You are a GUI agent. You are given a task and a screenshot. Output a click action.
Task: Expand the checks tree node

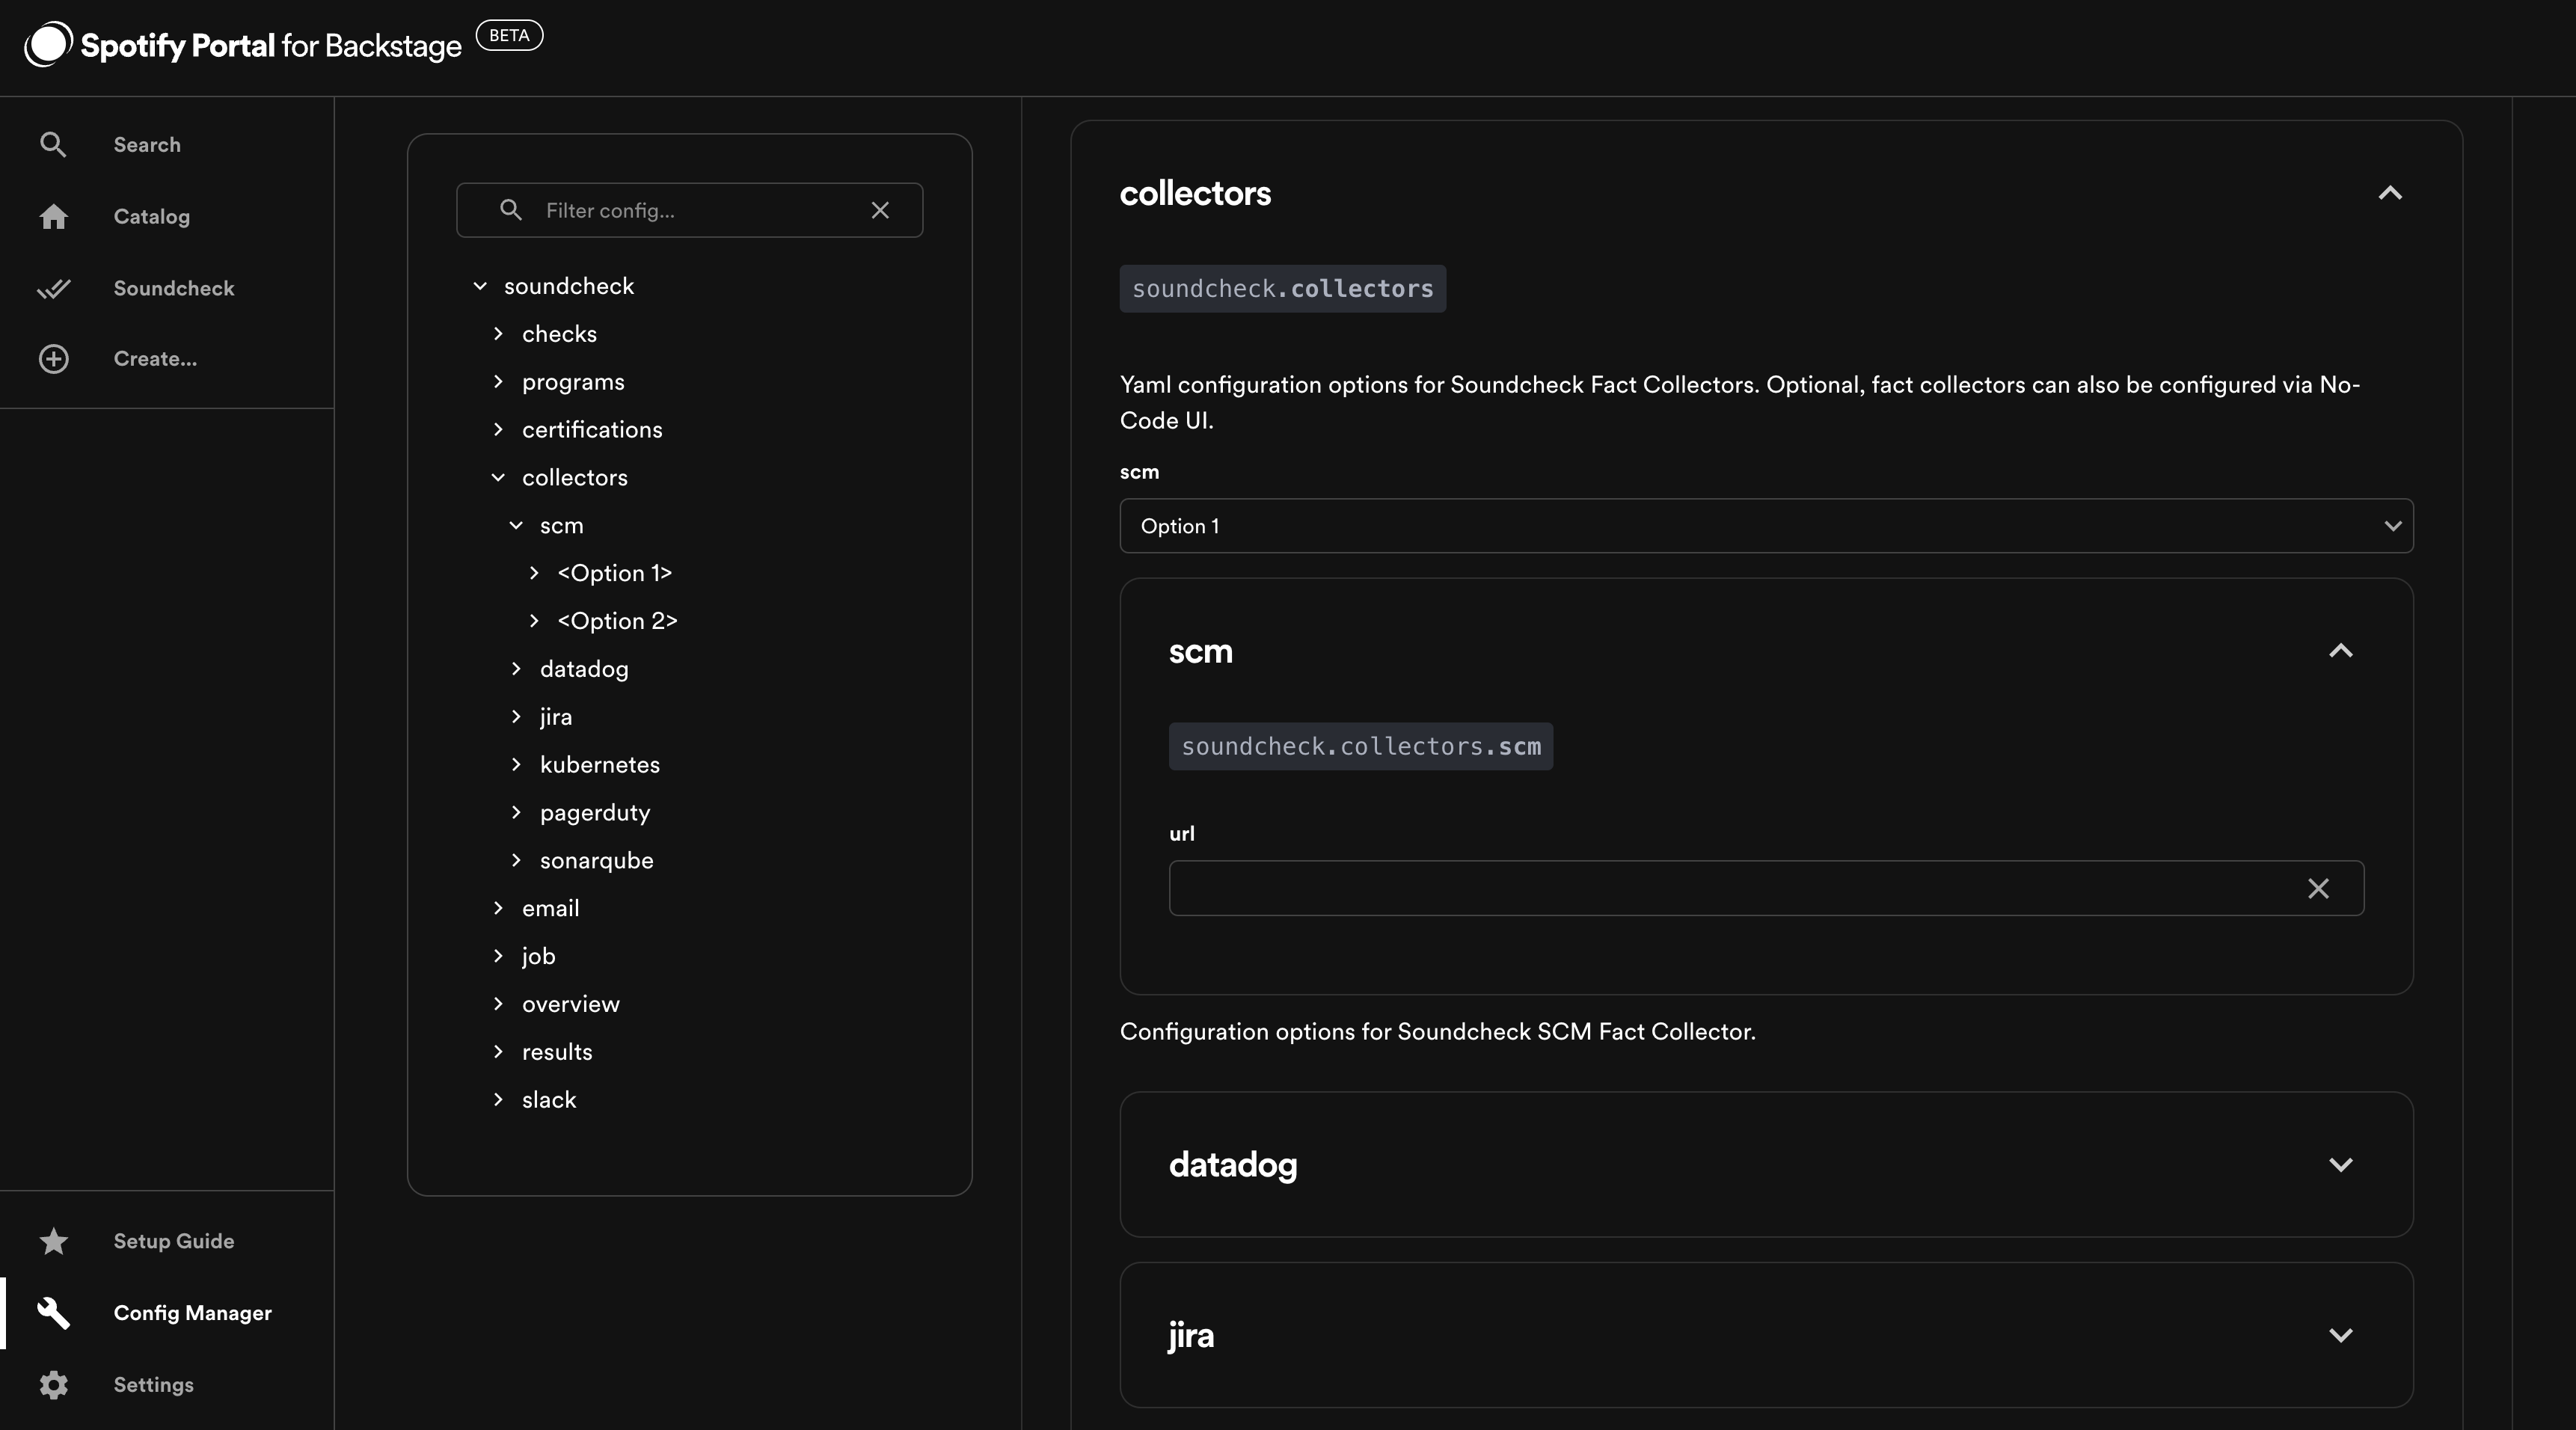point(498,334)
